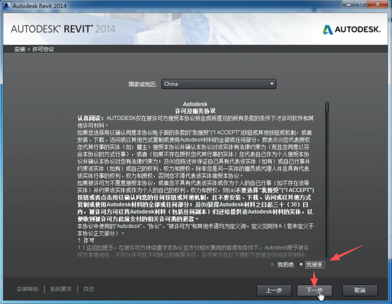Viewport: 392px width, 304px height.
Task: Choose 我拒绝 to reject the agreement
Action: click(272, 264)
